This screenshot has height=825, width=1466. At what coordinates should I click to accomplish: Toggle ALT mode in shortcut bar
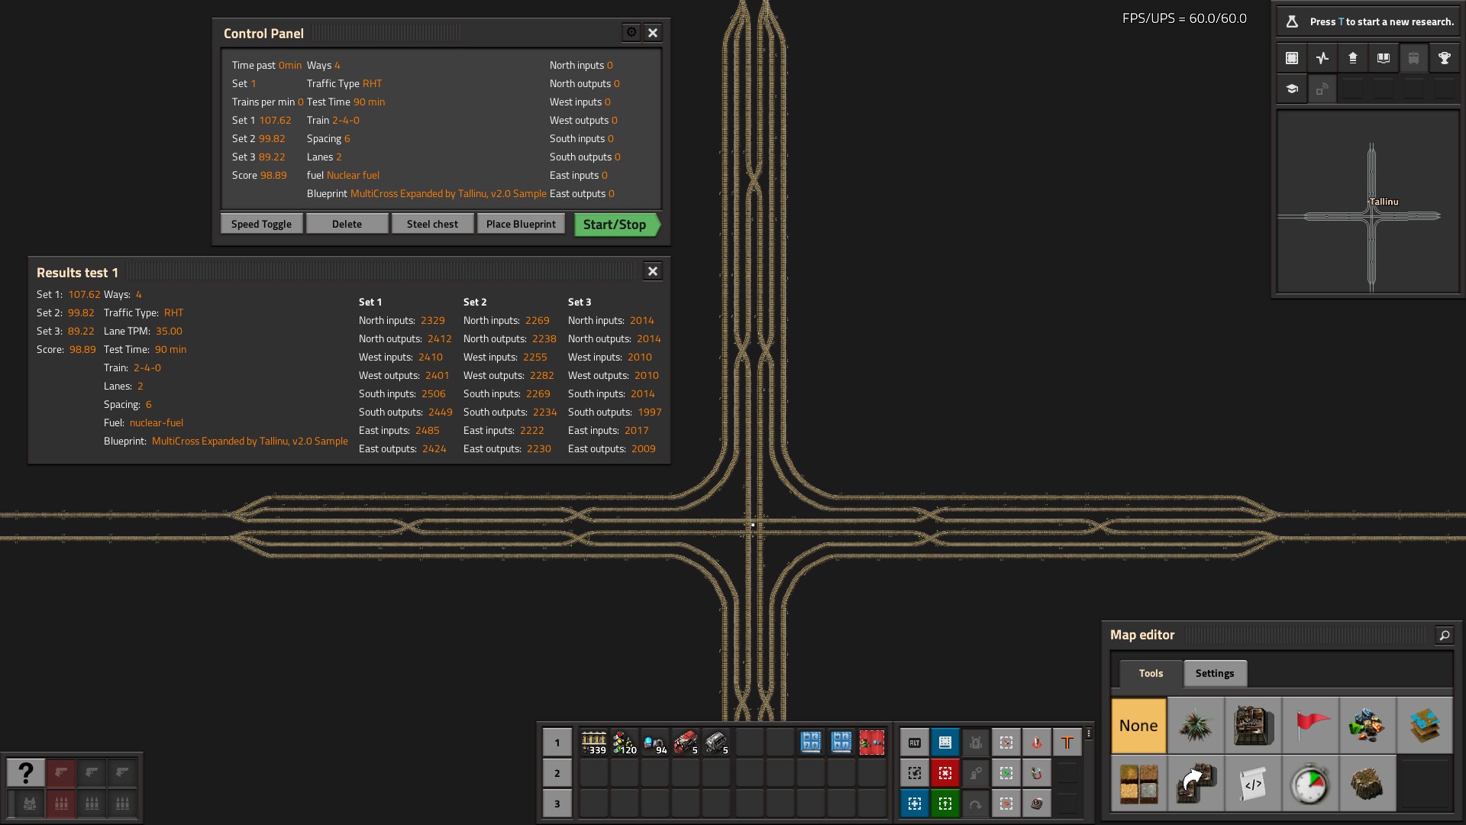[x=915, y=742]
